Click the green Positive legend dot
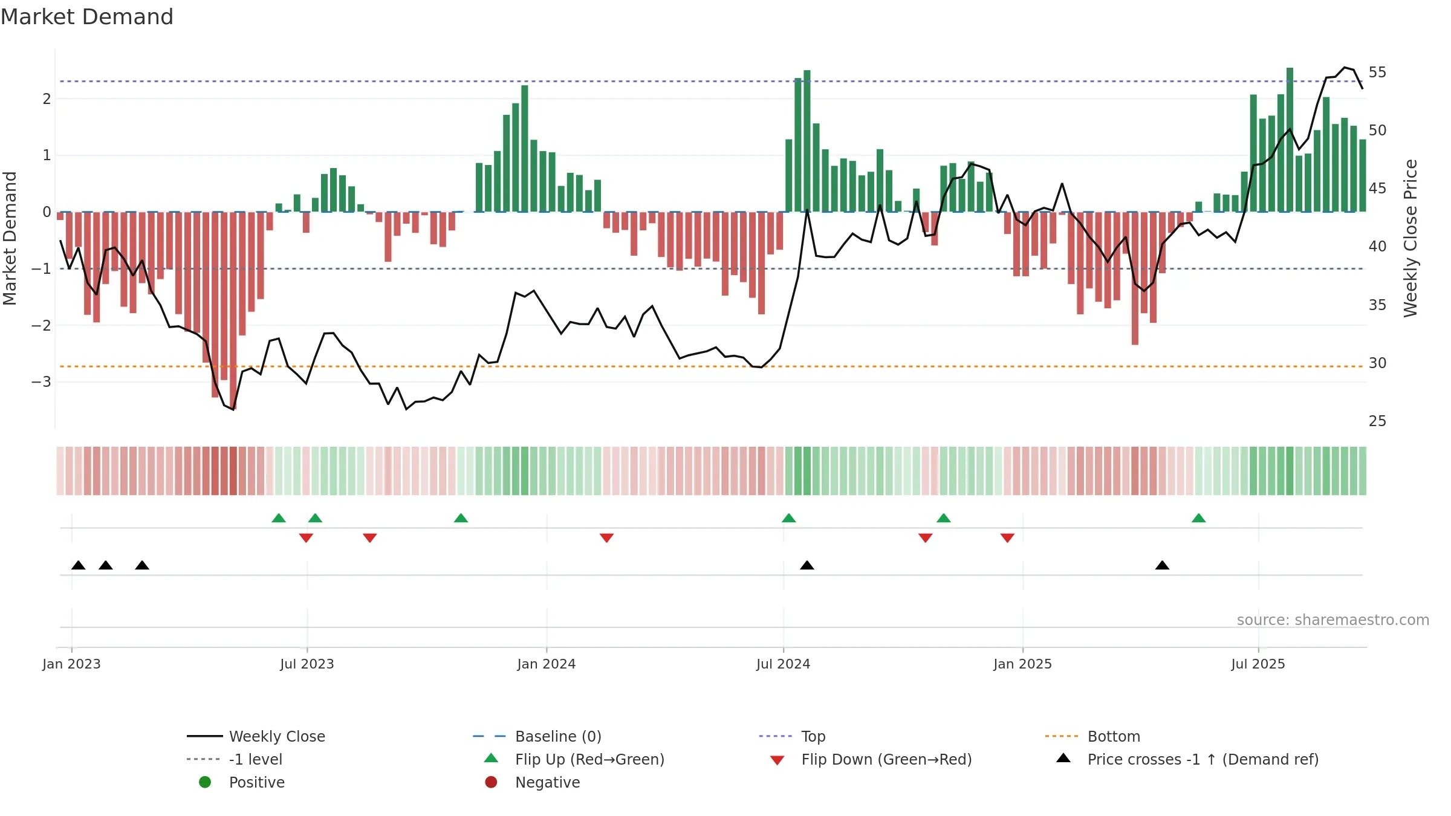 click(205, 782)
